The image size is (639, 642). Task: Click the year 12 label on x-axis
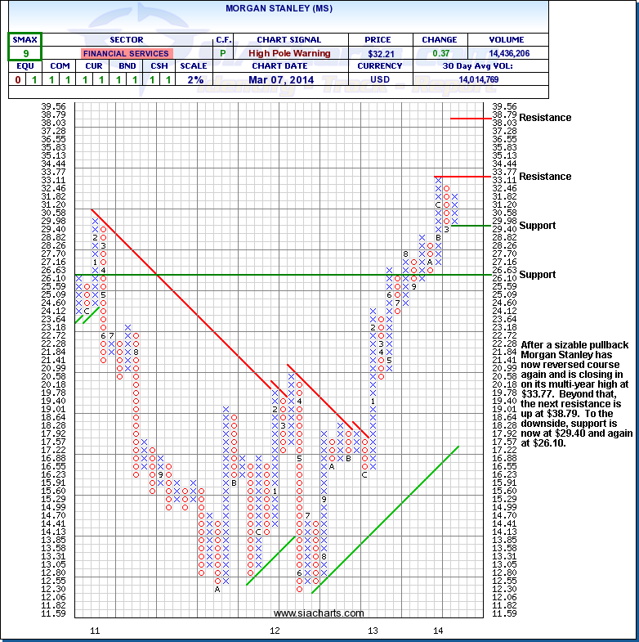pyautogui.click(x=275, y=630)
